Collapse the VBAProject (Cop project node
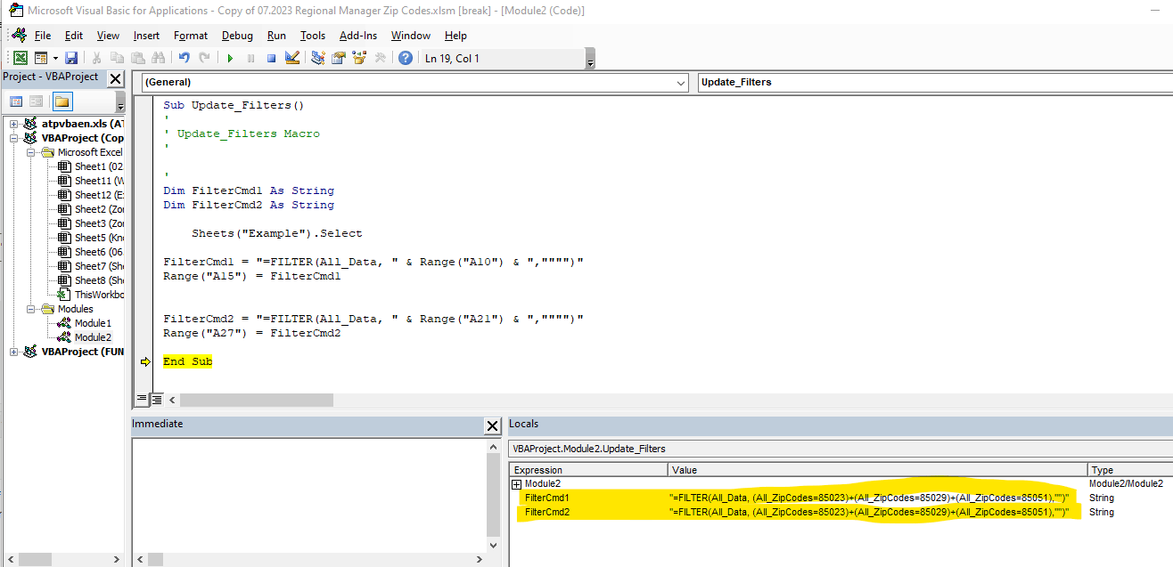This screenshot has width=1173, height=567. coord(14,138)
